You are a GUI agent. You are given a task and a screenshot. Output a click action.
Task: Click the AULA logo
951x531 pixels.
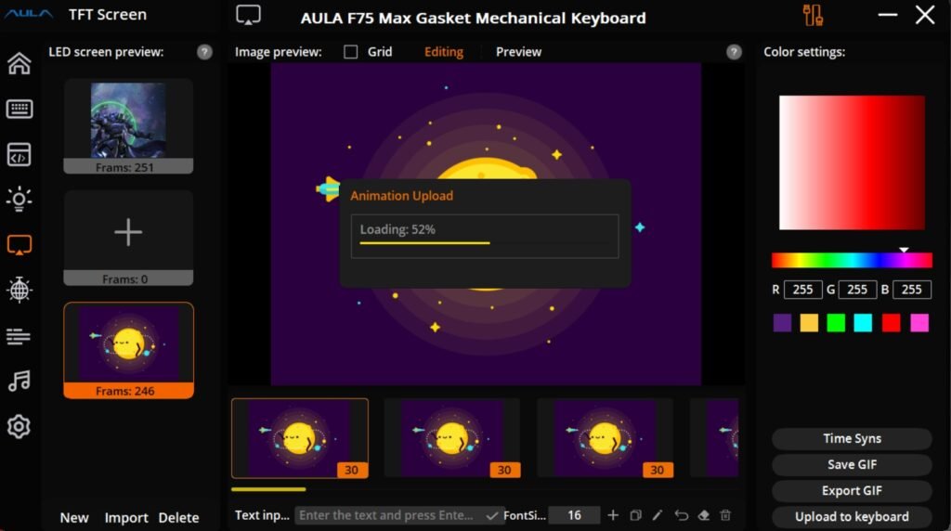point(29,14)
